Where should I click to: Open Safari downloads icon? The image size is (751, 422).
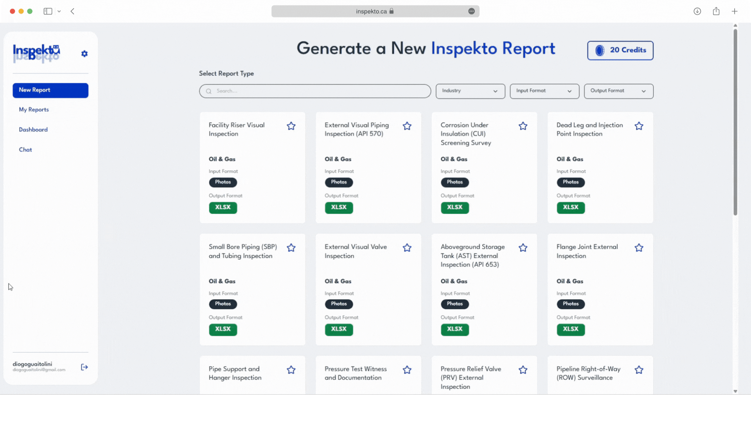click(x=697, y=11)
